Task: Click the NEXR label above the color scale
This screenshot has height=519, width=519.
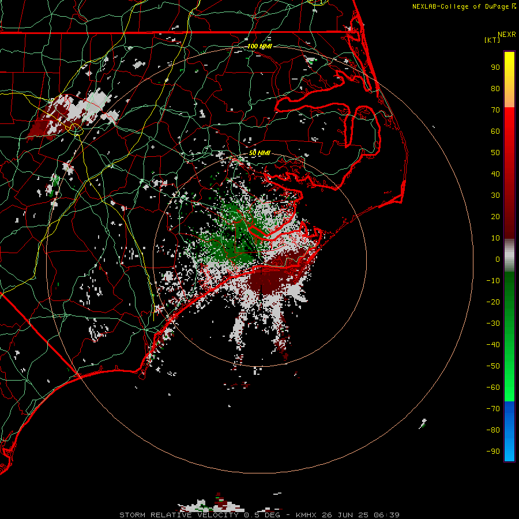Action: click(507, 35)
